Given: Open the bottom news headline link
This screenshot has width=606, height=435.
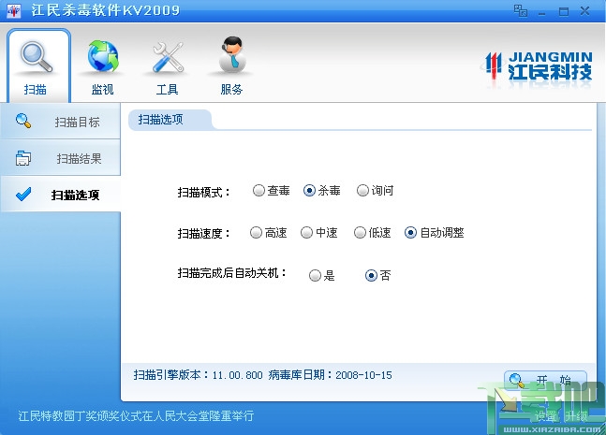Looking at the screenshot, I should pos(136,415).
